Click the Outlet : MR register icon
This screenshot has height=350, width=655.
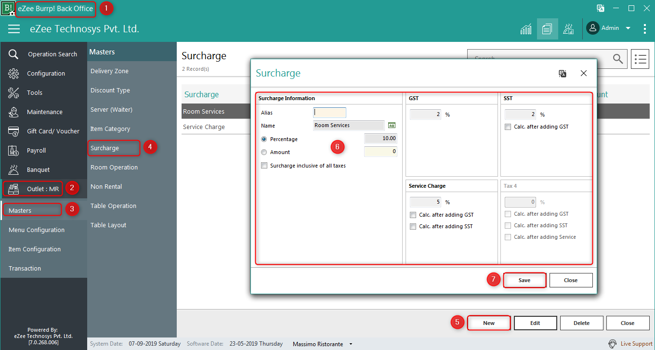(13, 189)
